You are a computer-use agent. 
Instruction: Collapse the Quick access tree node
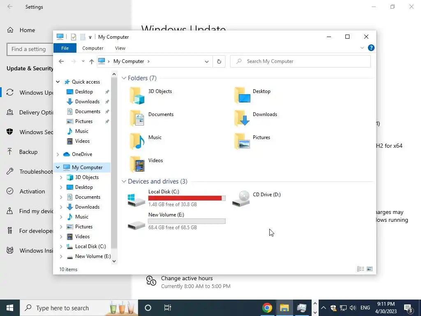58,82
